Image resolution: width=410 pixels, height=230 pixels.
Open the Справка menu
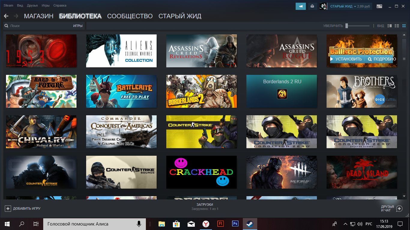click(60, 5)
